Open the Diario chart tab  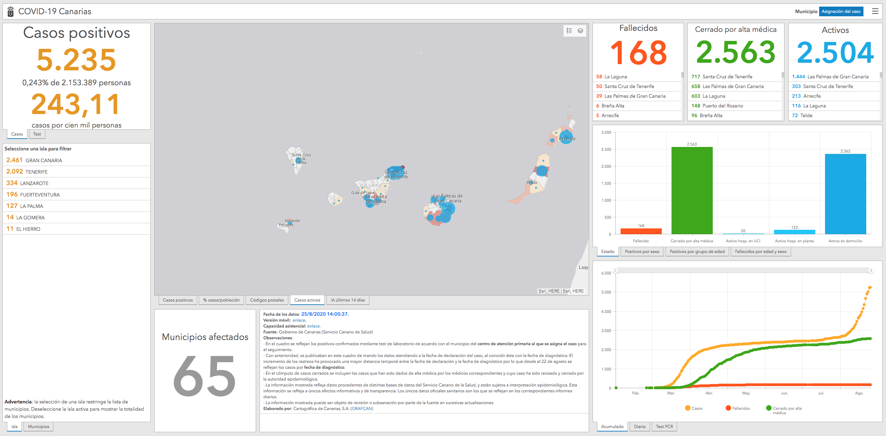(x=640, y=427)
